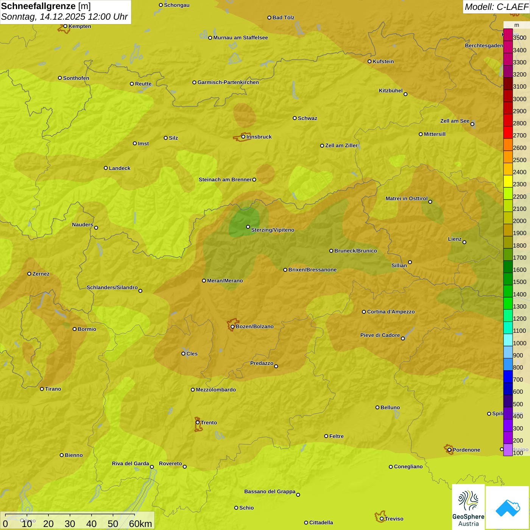
Task: Click the Schneefallgrenze [m] title
Action: tap(46, 6)
